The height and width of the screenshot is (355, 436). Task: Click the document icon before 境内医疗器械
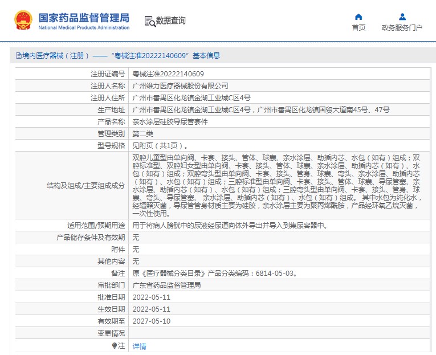coord(19,56)
